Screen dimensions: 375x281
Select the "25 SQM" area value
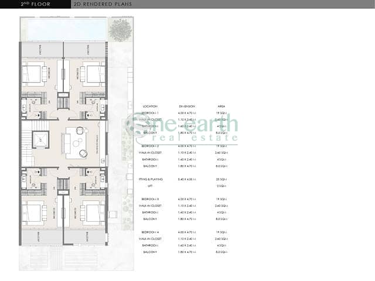tap(221, 179)
